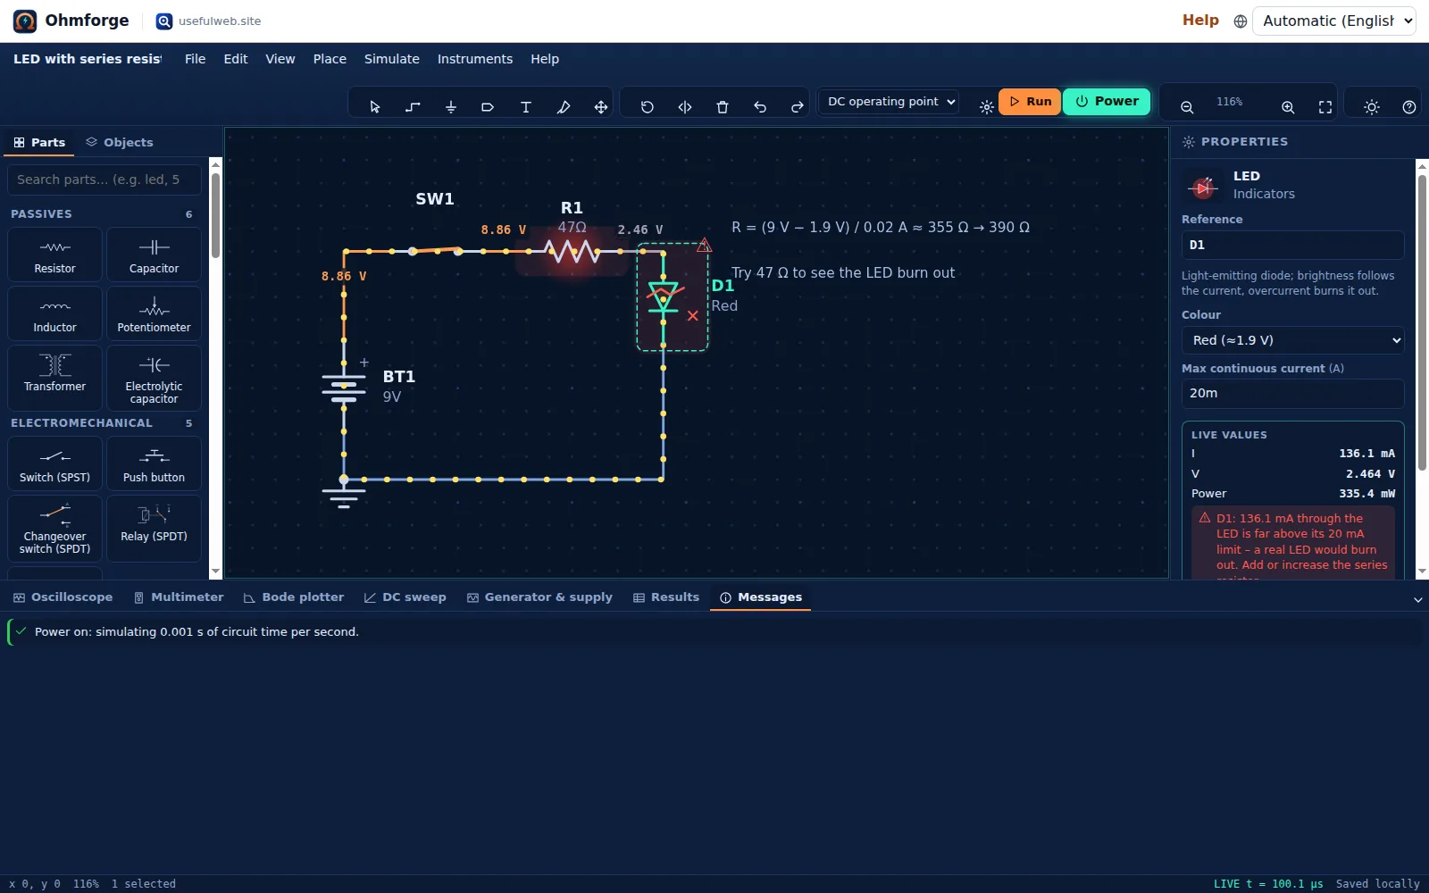Run the simulation
The height and width of the screenshot is (893, 1429).
coord(1030,102)
